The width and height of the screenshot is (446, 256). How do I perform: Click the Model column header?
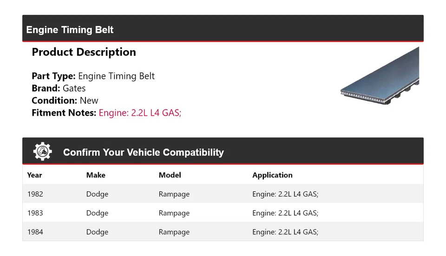tap(170, 175)
